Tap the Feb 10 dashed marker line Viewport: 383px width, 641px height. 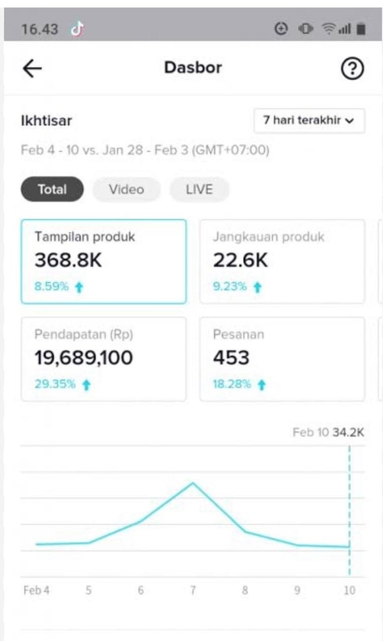(349, 511)
